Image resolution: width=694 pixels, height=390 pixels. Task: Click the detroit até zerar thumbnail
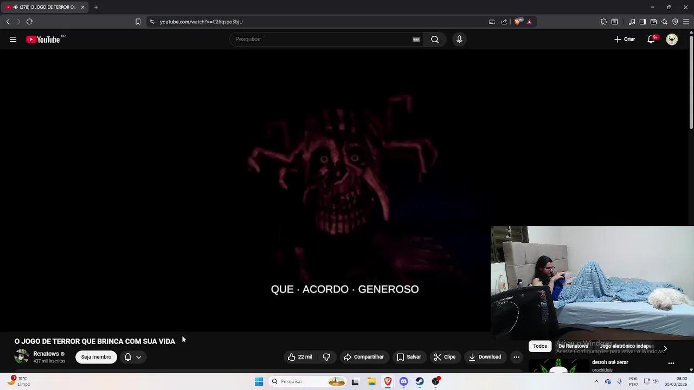click(x=558, y=367)
